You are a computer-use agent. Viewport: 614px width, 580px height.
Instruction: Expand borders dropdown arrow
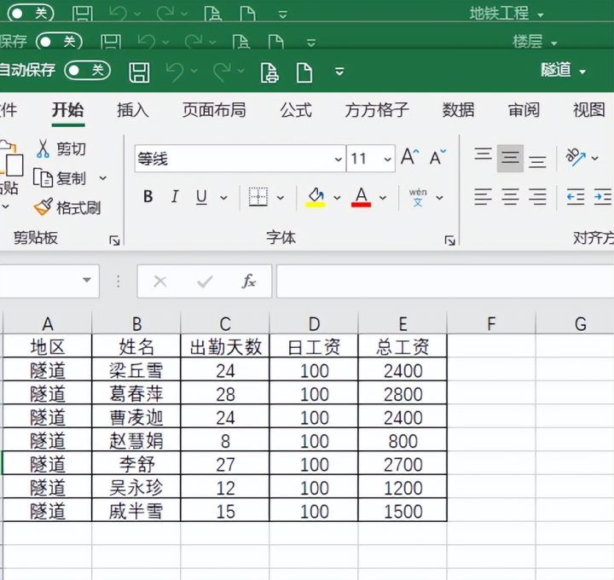tap(281, 198)
